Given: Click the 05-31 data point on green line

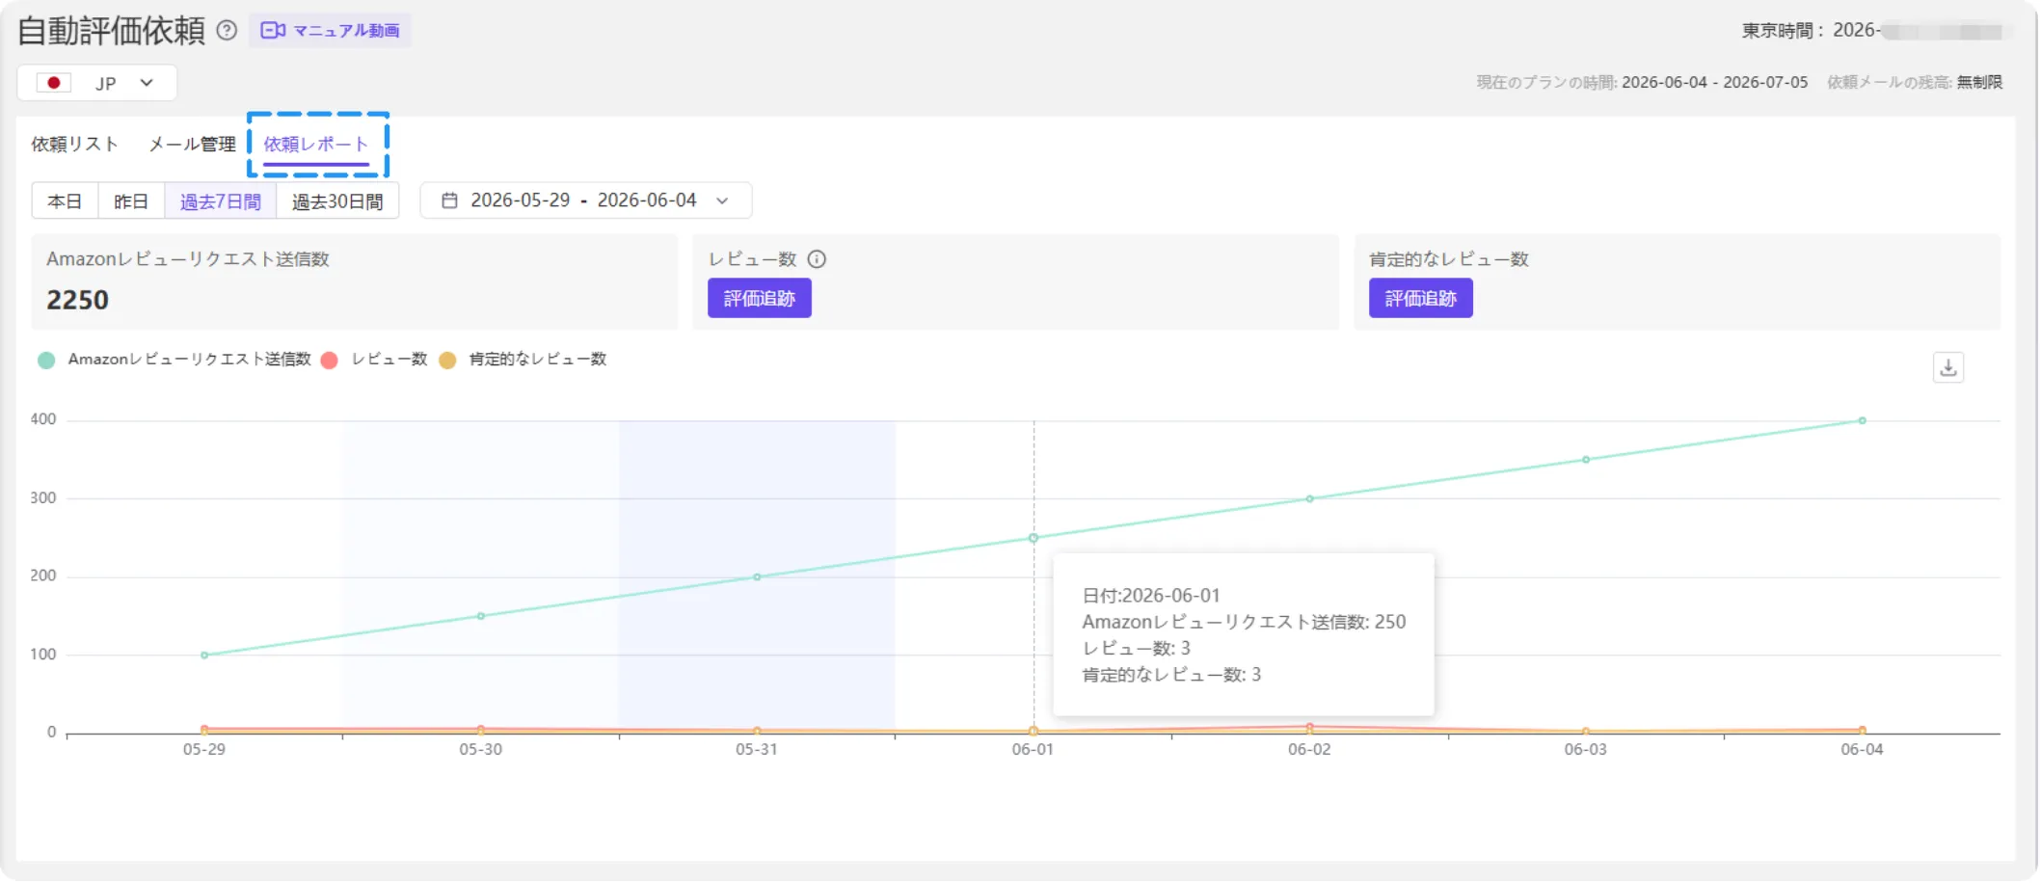Looking at the screenshot, I should [757, 577].
